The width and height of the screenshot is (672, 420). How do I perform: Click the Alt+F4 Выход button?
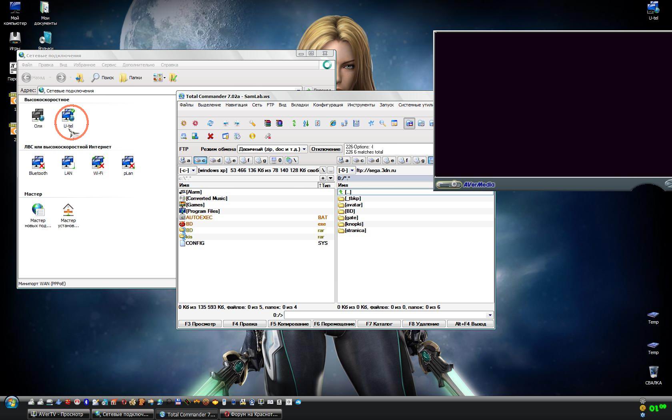click(x=470, y=324)
